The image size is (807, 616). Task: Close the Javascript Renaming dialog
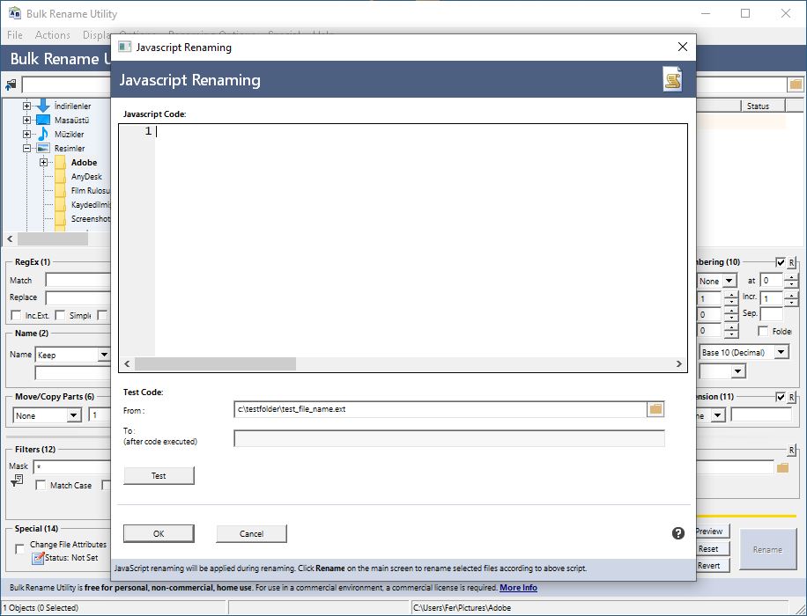pyautogui.click(x=683, y=47)
